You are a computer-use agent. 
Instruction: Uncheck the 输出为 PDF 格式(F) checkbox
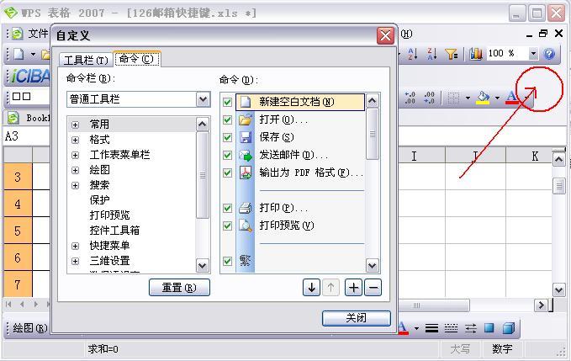coord(227,173)
